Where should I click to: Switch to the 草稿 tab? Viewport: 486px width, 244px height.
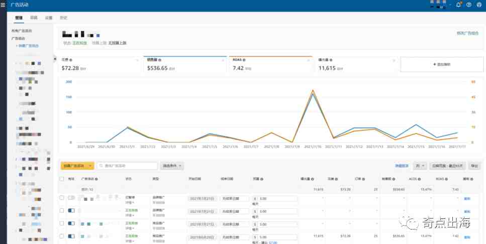tap(34, 18)
